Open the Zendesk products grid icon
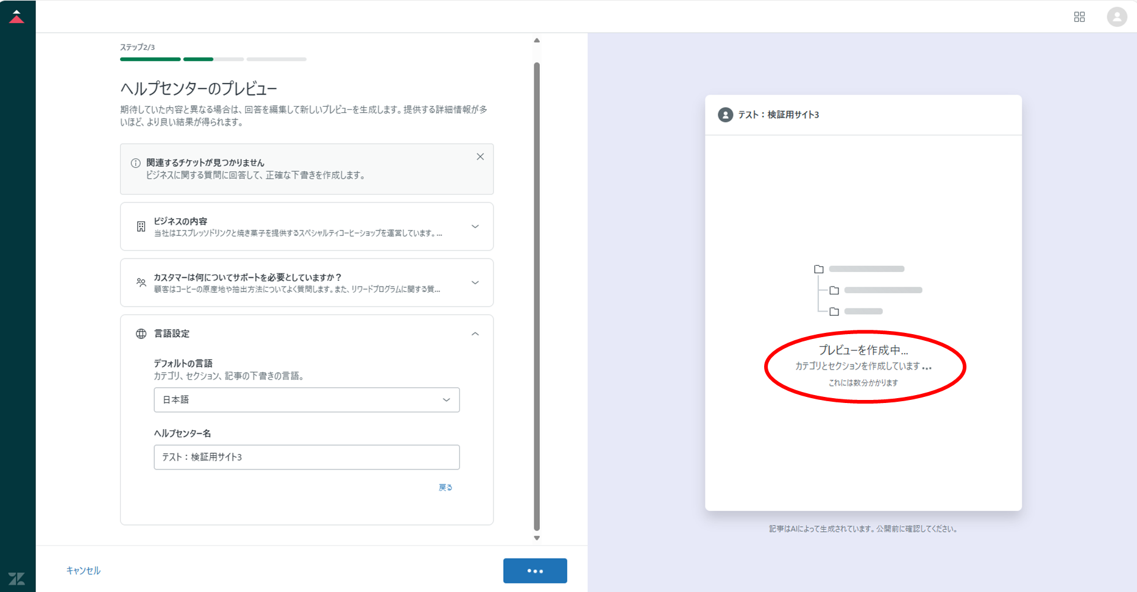The image size is (1137, 592). [x=1079, y=17]
